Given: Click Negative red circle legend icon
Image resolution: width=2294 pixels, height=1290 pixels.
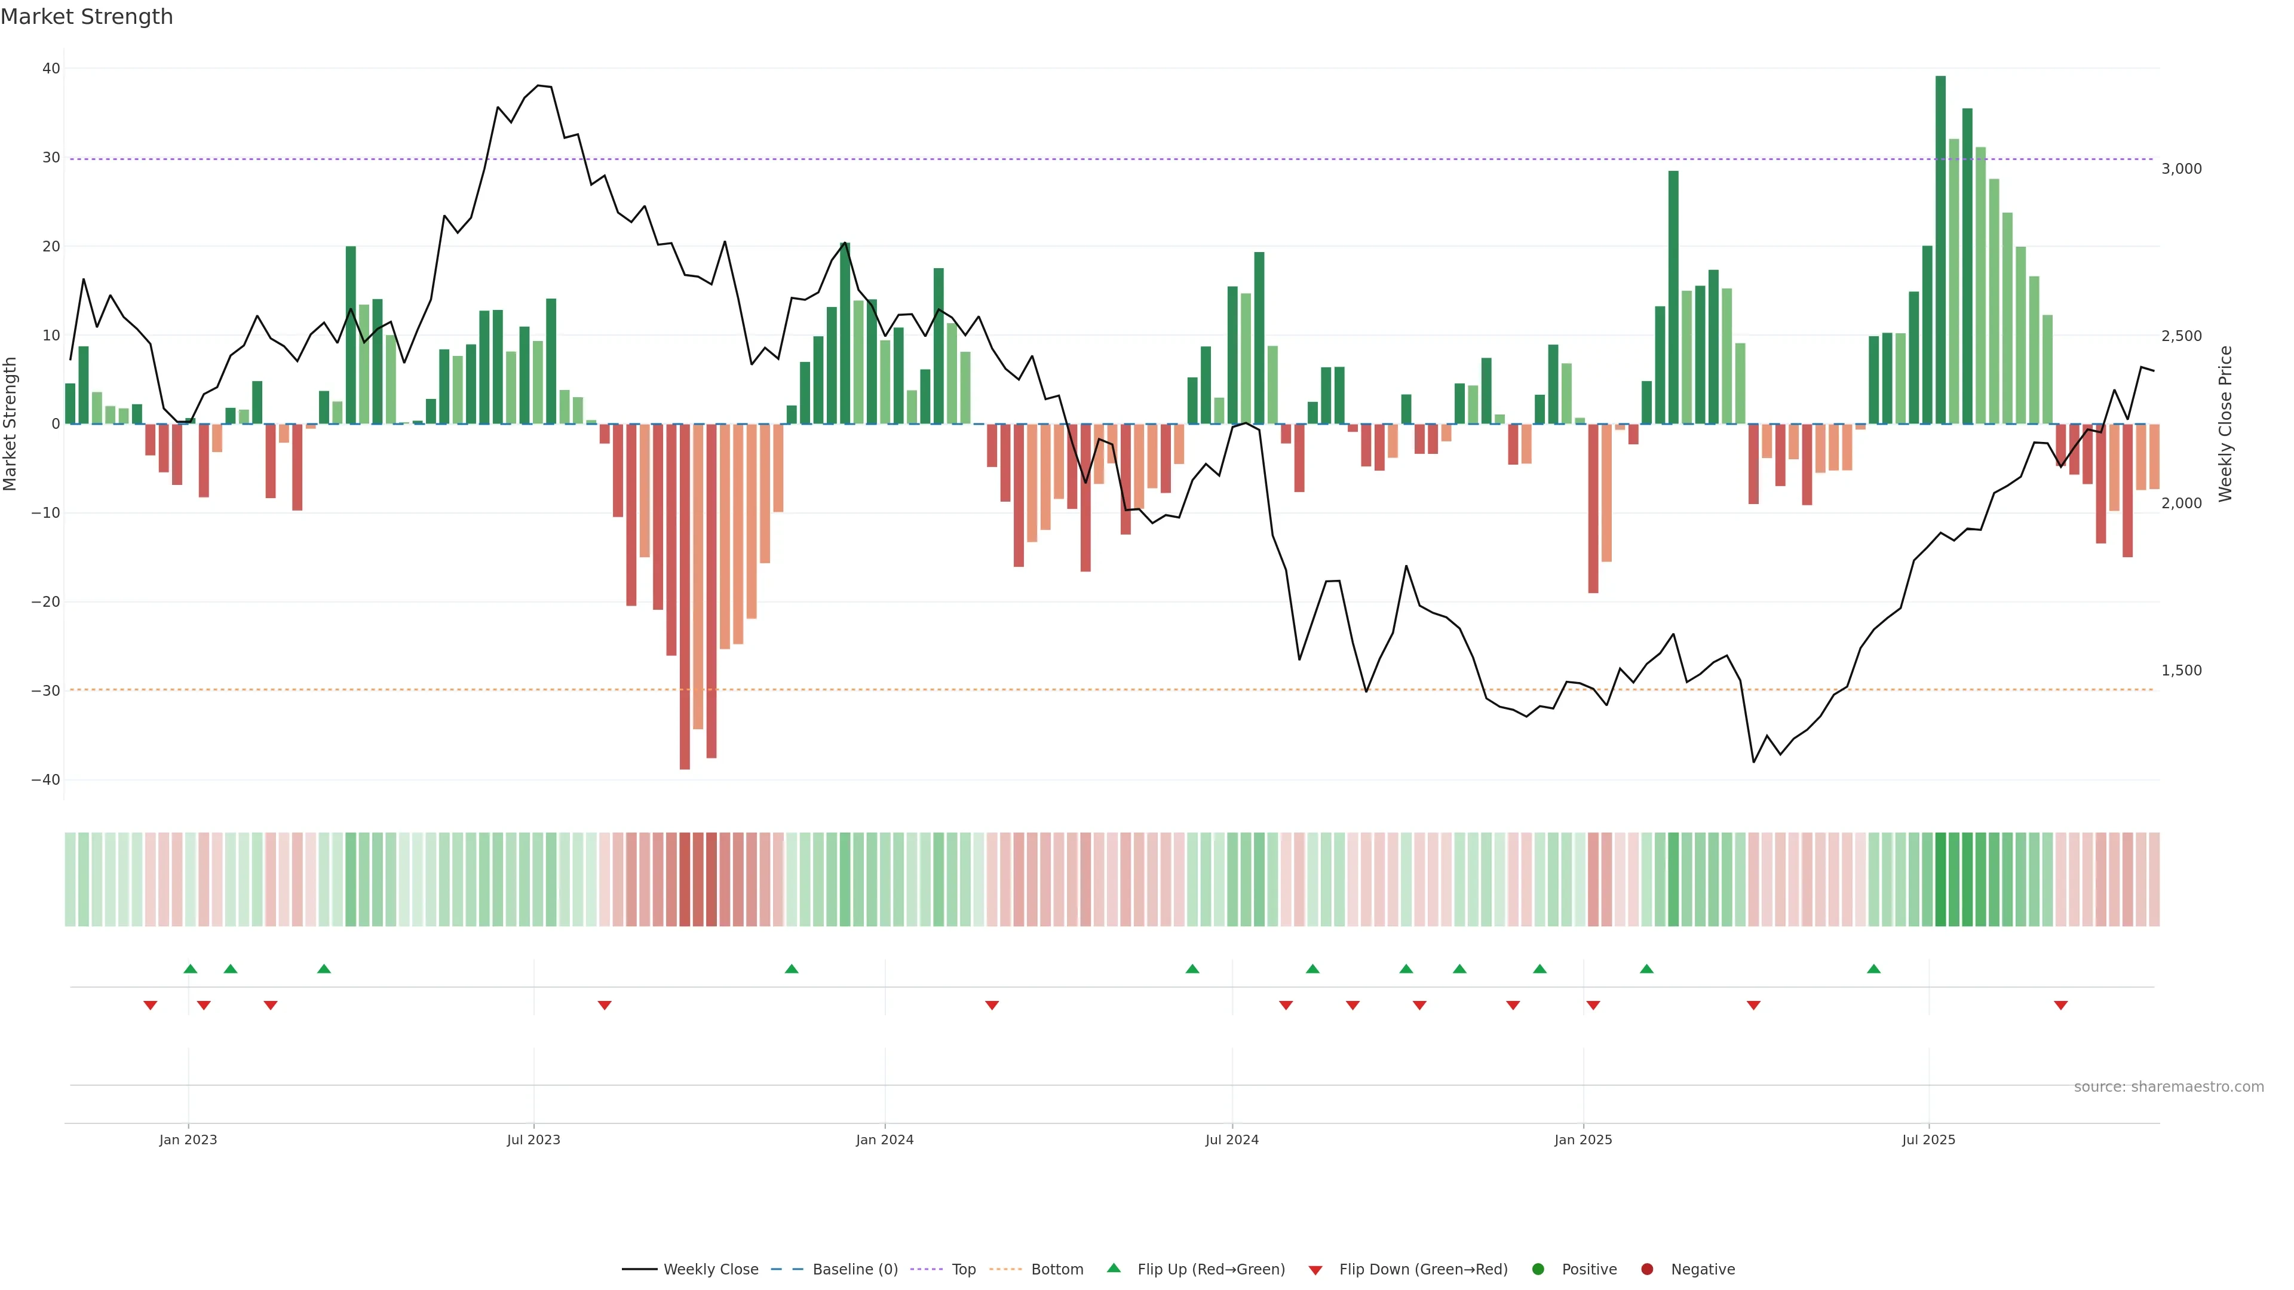Looking at the screenshot, I should [x=1646, y=1268].
